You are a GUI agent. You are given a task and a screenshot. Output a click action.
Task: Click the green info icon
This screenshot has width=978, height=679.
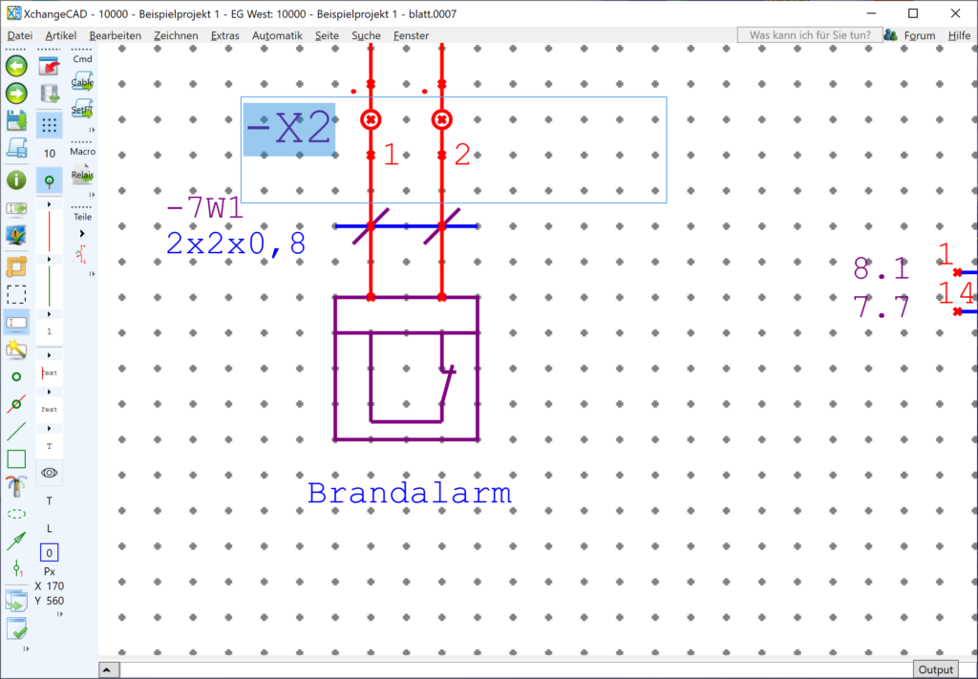[16, 180]
